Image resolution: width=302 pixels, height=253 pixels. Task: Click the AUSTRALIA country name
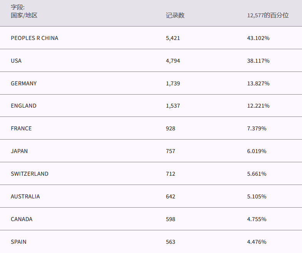[25, 196]
